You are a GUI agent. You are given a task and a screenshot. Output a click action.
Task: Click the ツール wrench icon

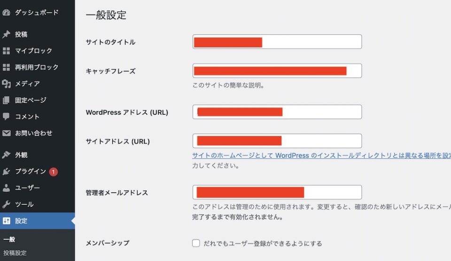(x=6, y=205)
